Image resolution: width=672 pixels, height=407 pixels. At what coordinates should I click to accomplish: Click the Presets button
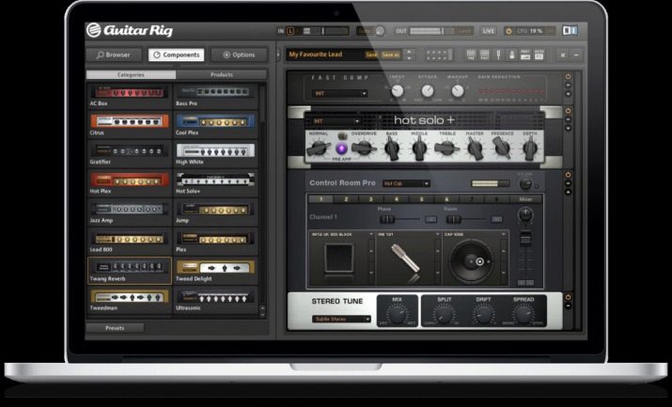[115, 328]
